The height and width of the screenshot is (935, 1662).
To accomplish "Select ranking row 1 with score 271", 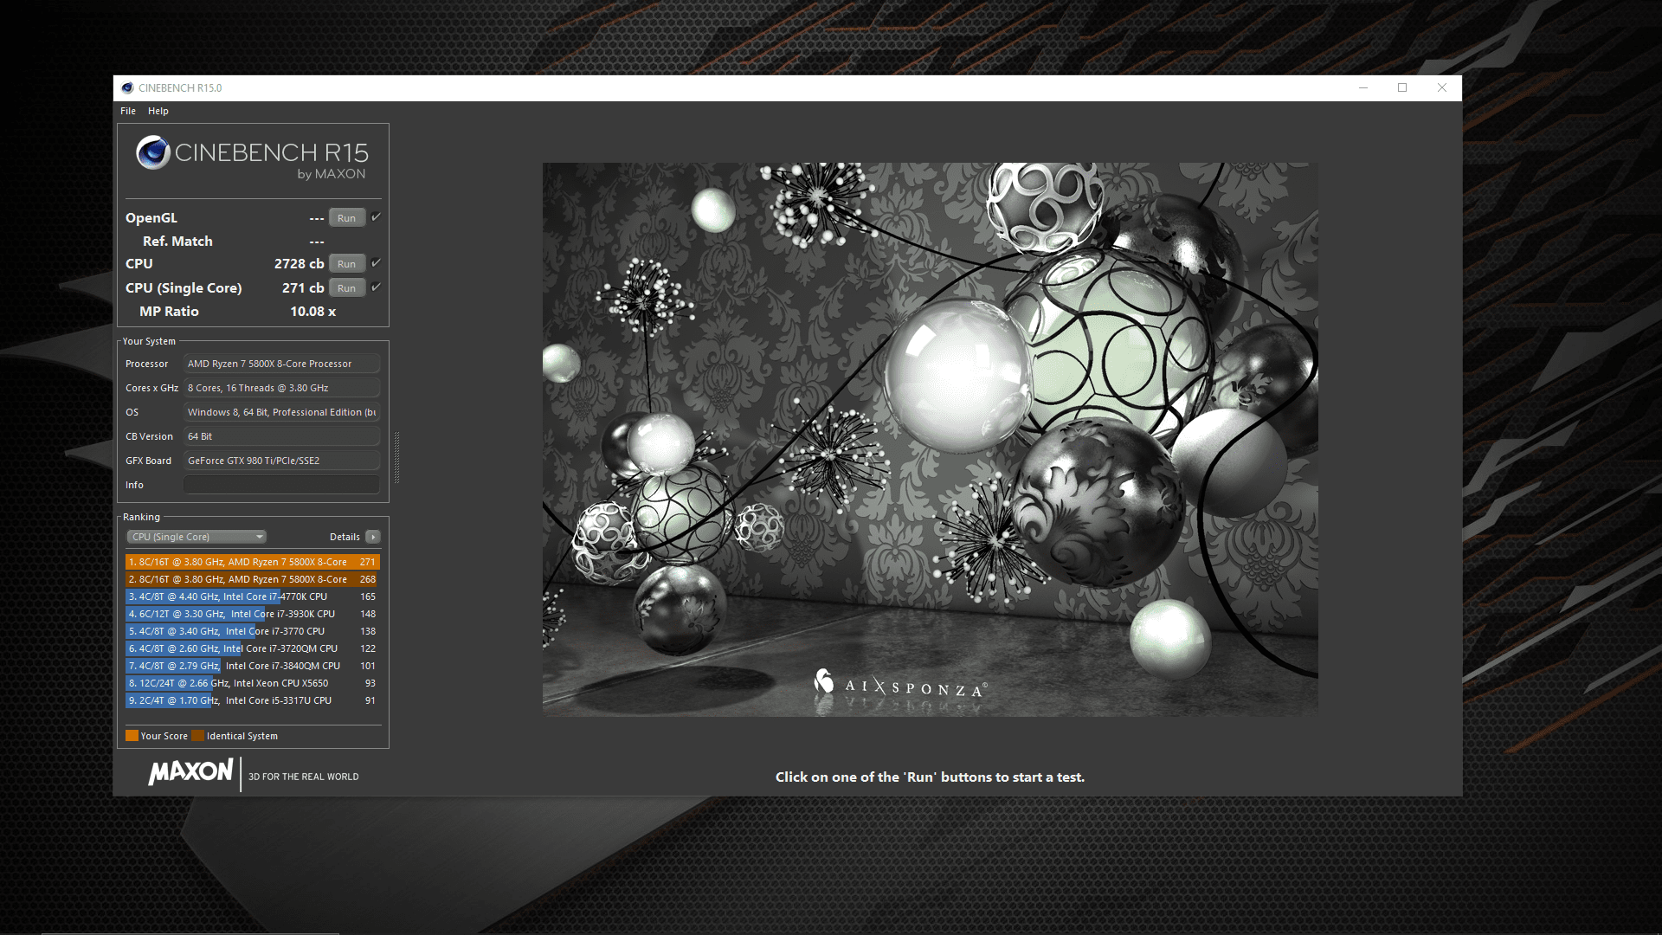I will [253, 562].
